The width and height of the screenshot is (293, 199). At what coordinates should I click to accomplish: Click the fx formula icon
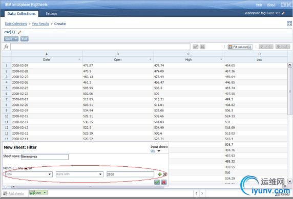[6, 47]
